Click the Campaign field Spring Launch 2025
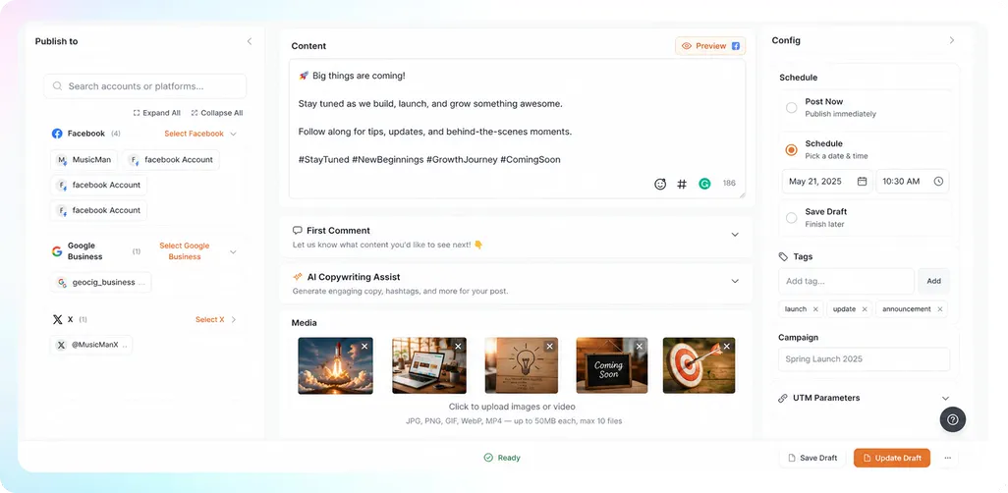Viewport: 1008px width, 493px height. [864, 359]
